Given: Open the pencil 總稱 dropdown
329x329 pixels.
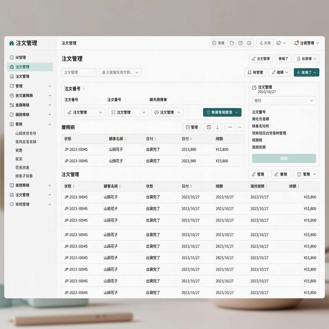Looking at the screenshot, I should (280, 72).
